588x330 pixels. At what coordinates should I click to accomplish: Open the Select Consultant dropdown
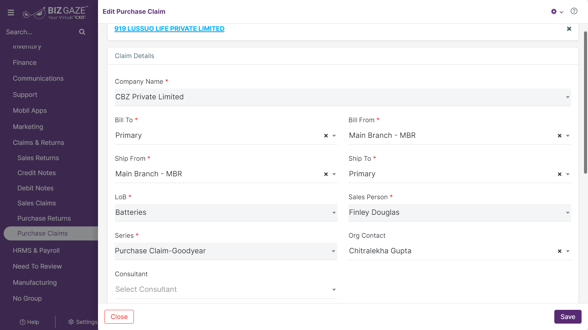[226, 289]
